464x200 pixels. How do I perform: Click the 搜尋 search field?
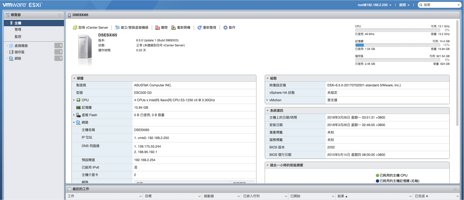tap(439, 5)
